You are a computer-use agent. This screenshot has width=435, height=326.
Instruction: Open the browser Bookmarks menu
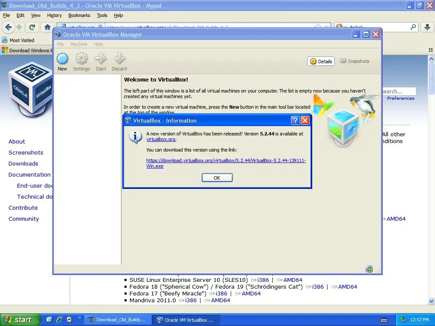(79, 15)
